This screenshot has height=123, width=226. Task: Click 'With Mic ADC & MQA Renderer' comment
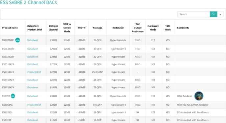pos(192,105)
